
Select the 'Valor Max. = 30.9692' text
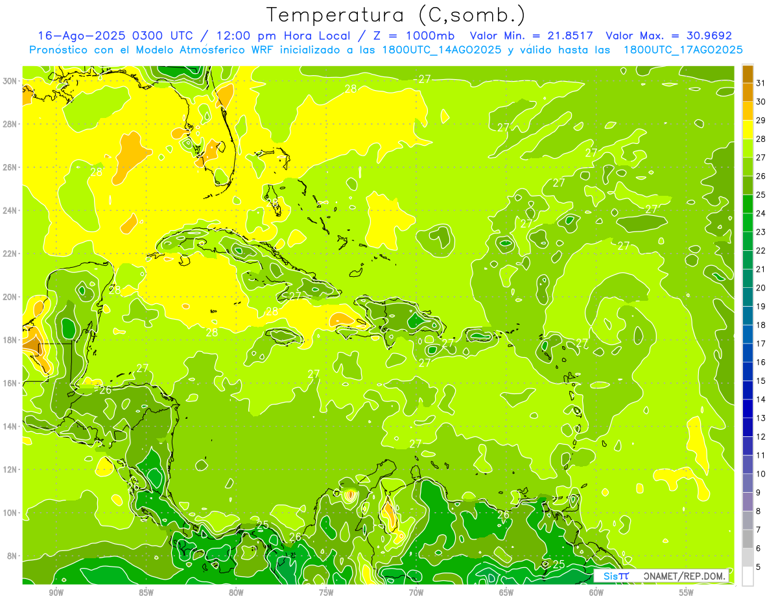pyautogui.click(x=668, y=36)
